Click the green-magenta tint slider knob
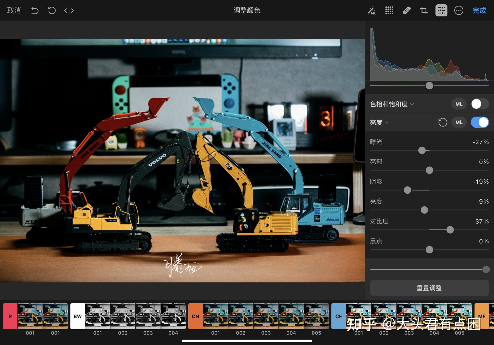 tap(429, 86)
